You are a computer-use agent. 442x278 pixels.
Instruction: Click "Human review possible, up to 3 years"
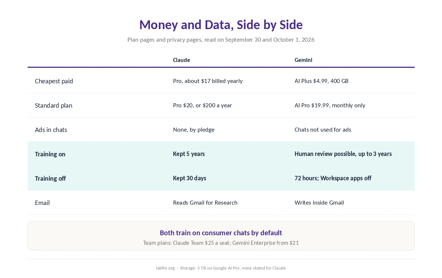(343, 154)
